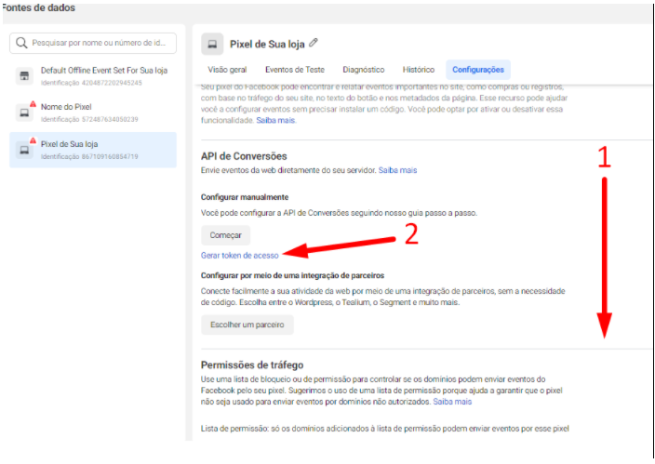This screenshot has height=464, width=655.
Task: Click the Fontes de dados page heading
Action: pos(38,8)
